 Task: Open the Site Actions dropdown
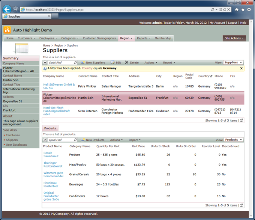point(234,38)
